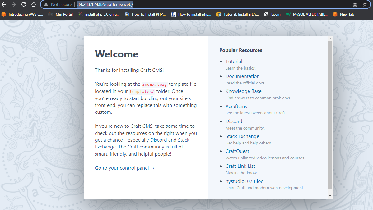Open the QR code icon in address bar
This screenshot has height=210, width=373.
pyautogui.click(x=355, y=4)
